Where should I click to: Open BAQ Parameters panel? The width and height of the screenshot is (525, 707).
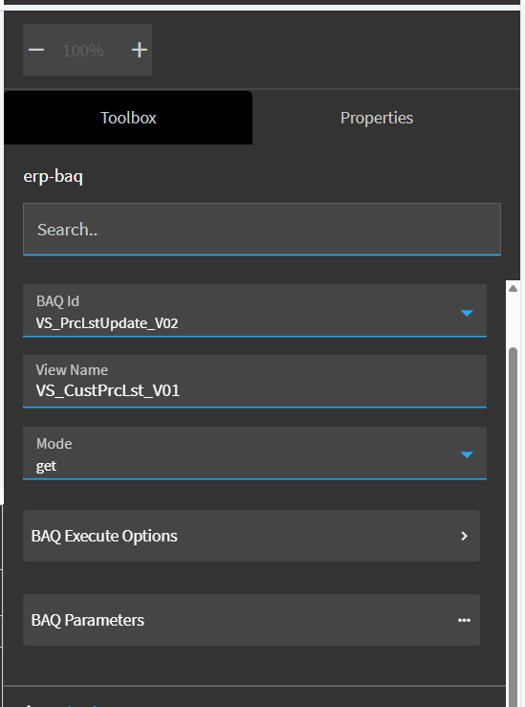pos(252,620)
